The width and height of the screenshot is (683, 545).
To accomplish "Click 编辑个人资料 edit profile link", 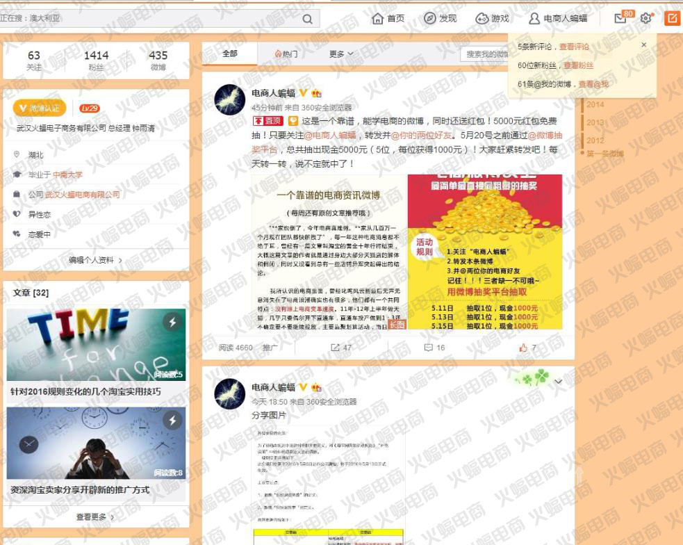I will pyautogui.click(x=95, y=260).
